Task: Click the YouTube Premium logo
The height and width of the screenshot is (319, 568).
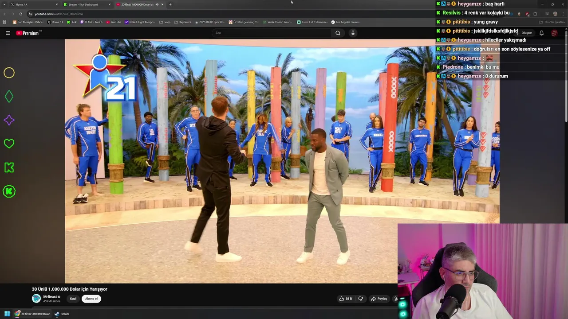Action: pyautogui.click(x=28, y=33)
